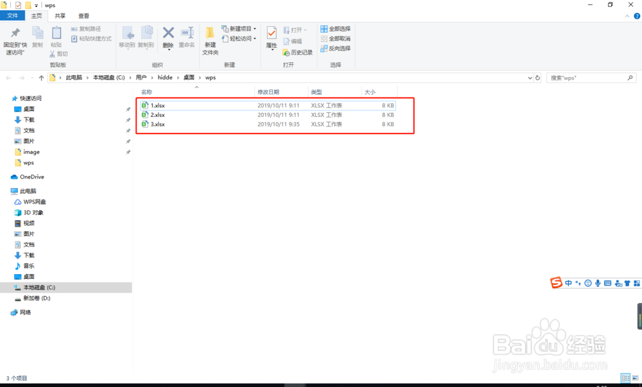Screen dimensions: 642x387
Task: Switch to large icons view at bottom
Action: click(x=635, y=378)
